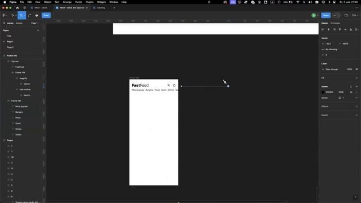Open the Center stroke alignment dropdown
Image resolution: width=361 pixels, height=203 pixels.
(326, 98)
